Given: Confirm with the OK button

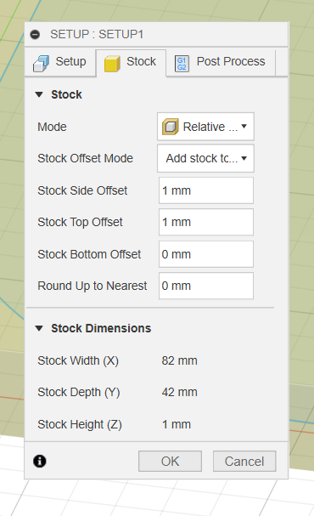Looking at the screenshot, I should [x=170, y=461].
